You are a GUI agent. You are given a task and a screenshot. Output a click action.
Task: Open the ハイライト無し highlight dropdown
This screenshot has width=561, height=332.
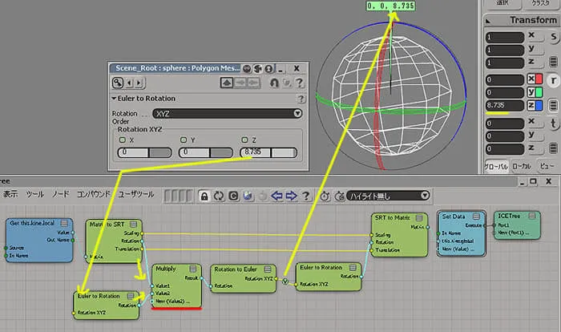(x=388, y=196)
